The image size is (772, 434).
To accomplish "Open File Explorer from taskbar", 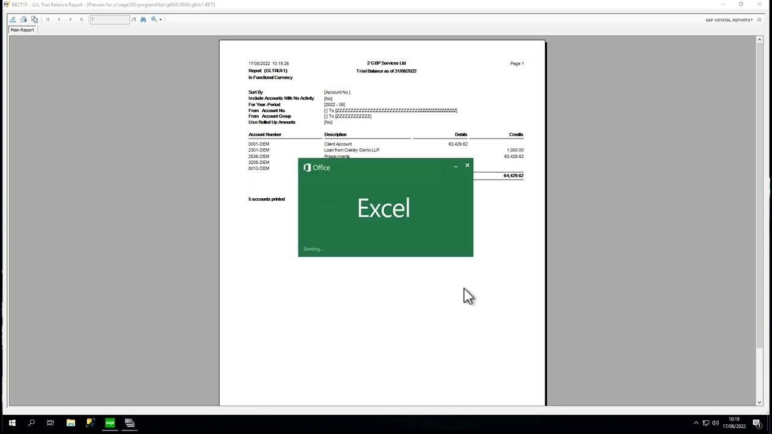I will (71, 423).
